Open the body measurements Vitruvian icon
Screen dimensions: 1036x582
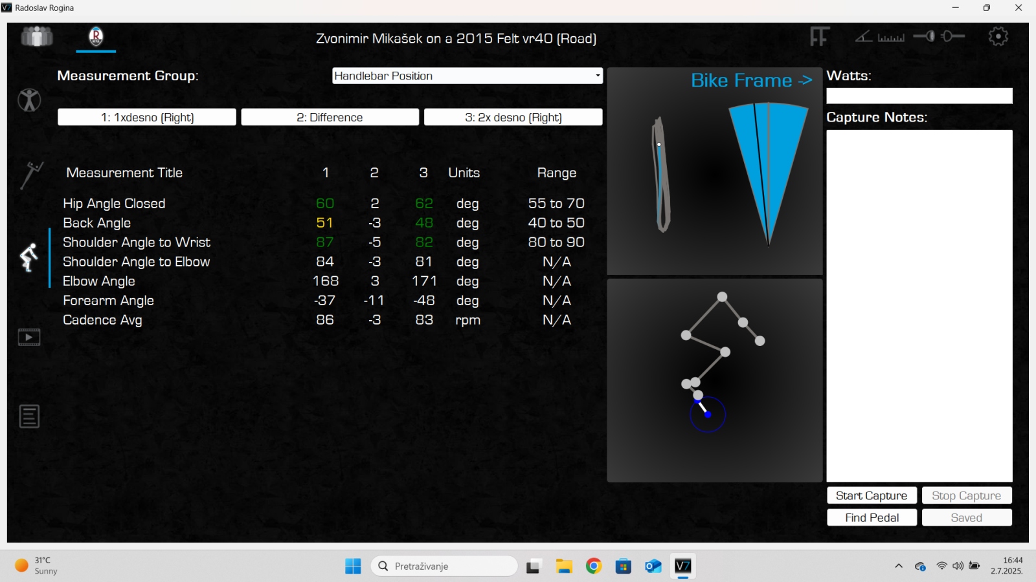[29, 100]
